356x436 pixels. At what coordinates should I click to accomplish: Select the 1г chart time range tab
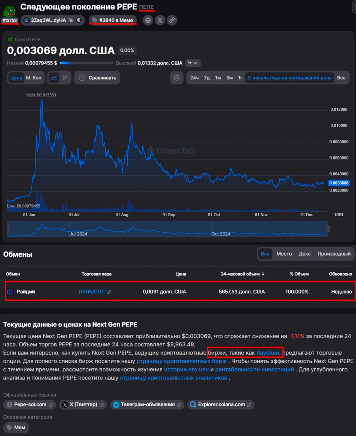(240, 78)
